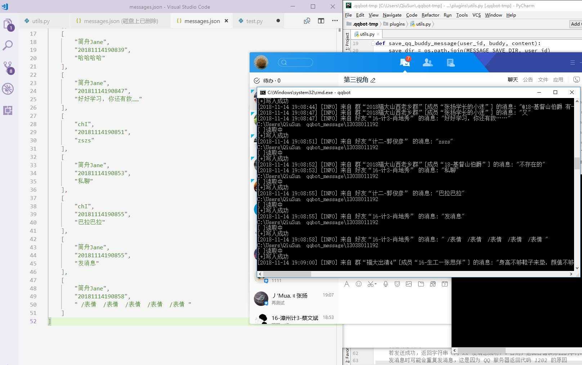Screen dimensions: 582x365
Task: Open the Navigate menu in PyCharm
Action: (x=392, y=15)
